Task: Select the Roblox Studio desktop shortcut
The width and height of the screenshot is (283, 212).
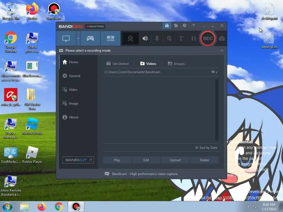Action: coord(32,126)
